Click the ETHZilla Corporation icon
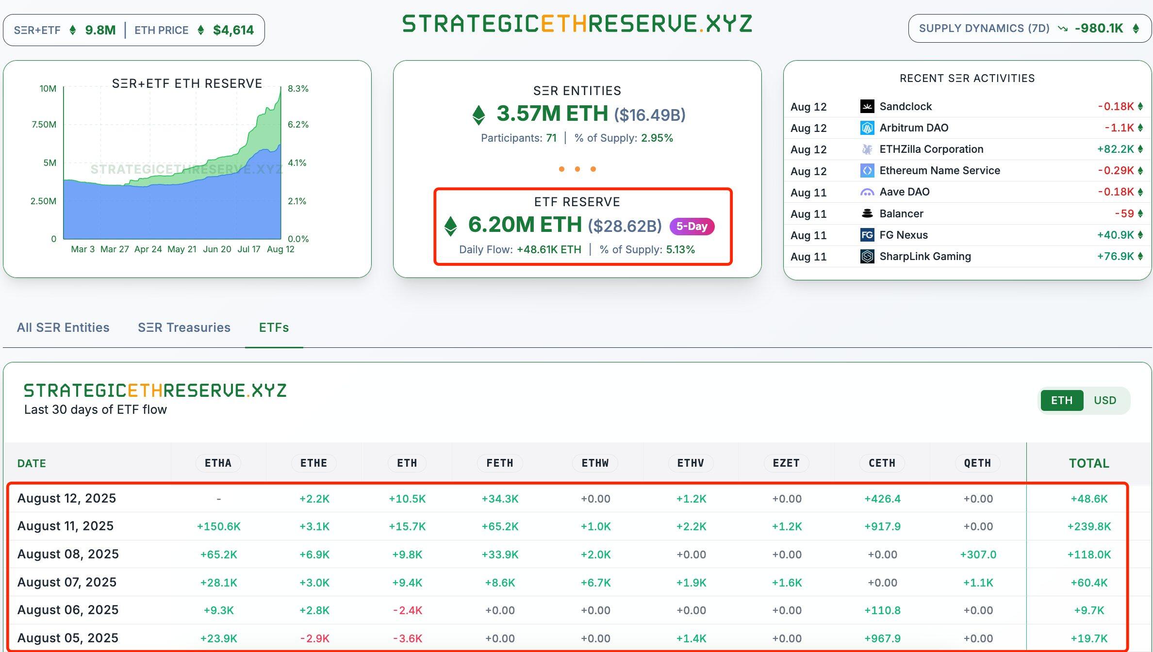1153x652 pixels. click(x=867, y=149)
